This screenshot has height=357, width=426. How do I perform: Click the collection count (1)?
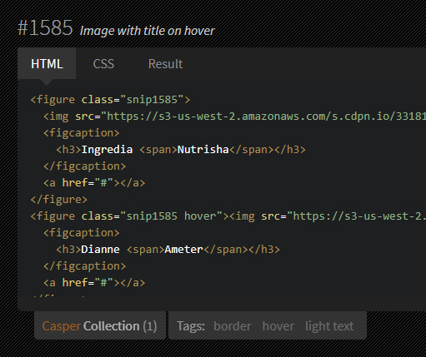coord(150,326)
